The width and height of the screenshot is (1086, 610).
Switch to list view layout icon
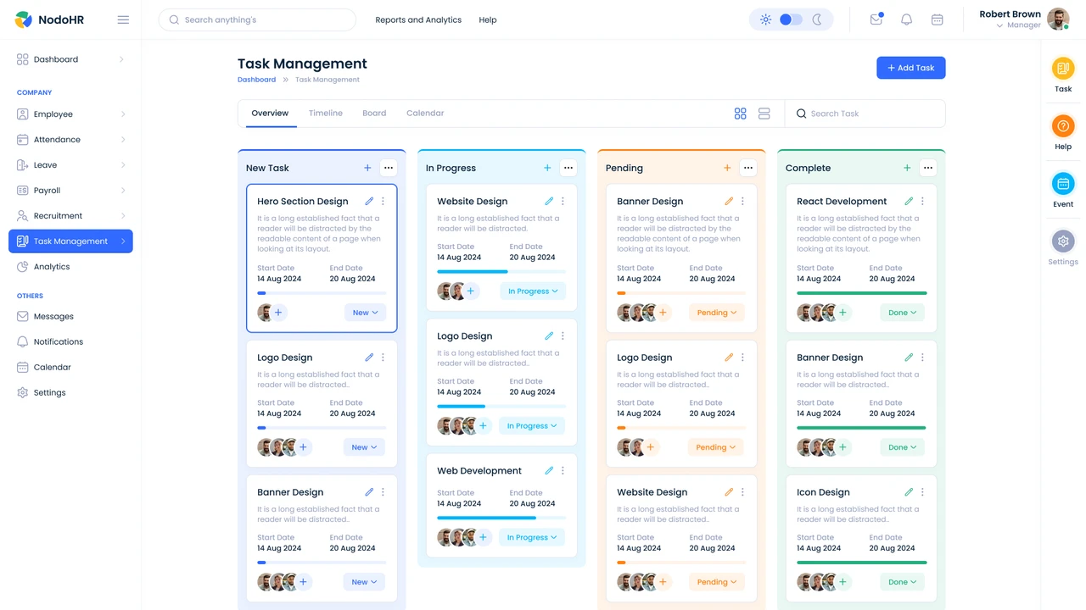coord(764,114)
